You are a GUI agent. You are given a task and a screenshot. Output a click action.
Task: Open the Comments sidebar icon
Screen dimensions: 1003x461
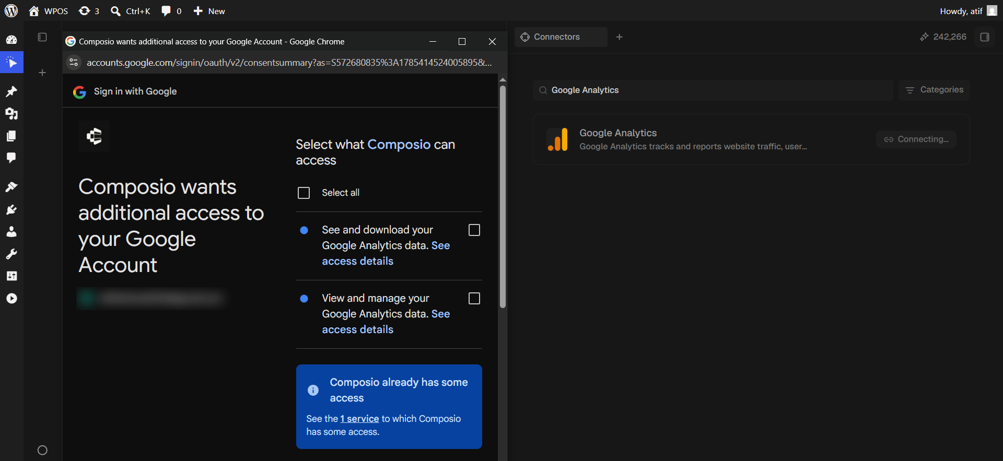[11, 158]
